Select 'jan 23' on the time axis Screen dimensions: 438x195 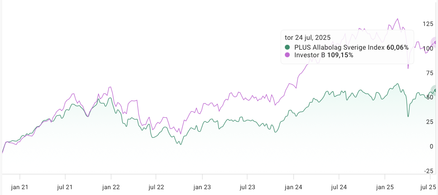click(202, 187)
